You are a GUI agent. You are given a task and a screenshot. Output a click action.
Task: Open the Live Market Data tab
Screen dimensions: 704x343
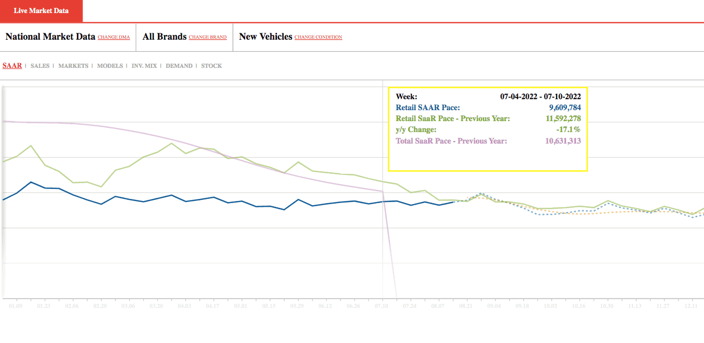(x=41, y=11)
